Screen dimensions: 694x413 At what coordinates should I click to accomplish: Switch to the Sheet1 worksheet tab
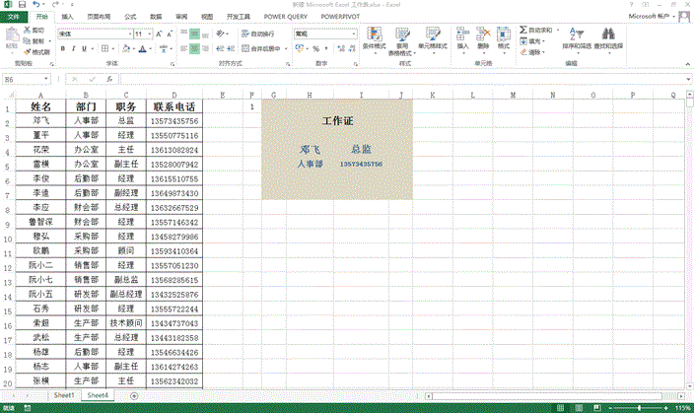coord(65,394)
